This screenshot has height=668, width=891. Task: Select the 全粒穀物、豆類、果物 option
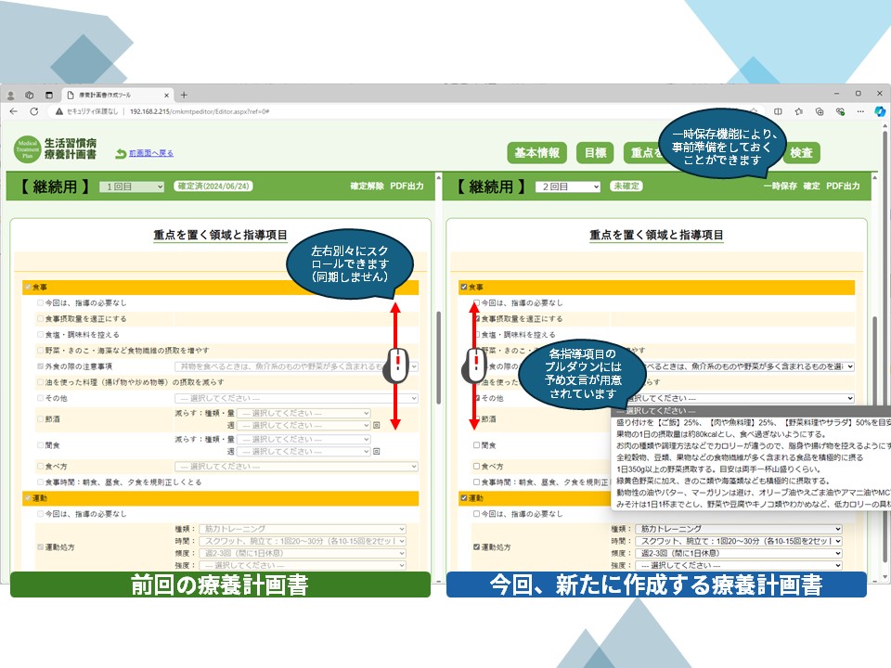(751, 457)
